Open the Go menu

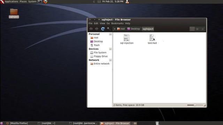point(108,23)
